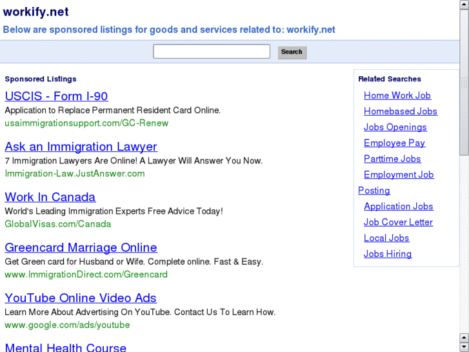Select Job Cover Letter related search
Viewport: 469px width, 352px height.
(x=398, y=222)
